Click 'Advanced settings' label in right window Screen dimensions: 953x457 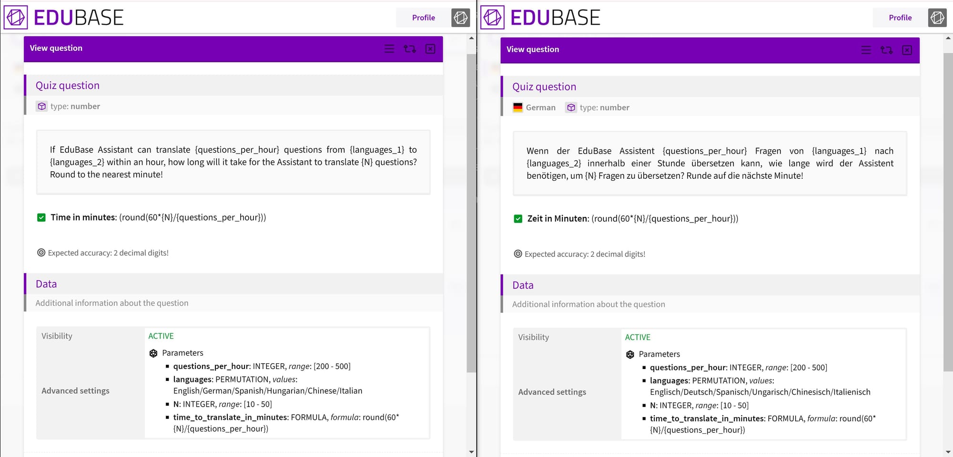tap(552, 392)
